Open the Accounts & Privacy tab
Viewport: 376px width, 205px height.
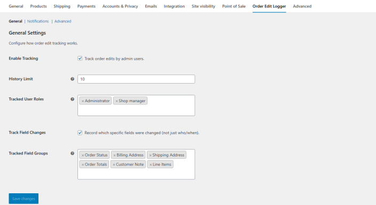[120, 6]
